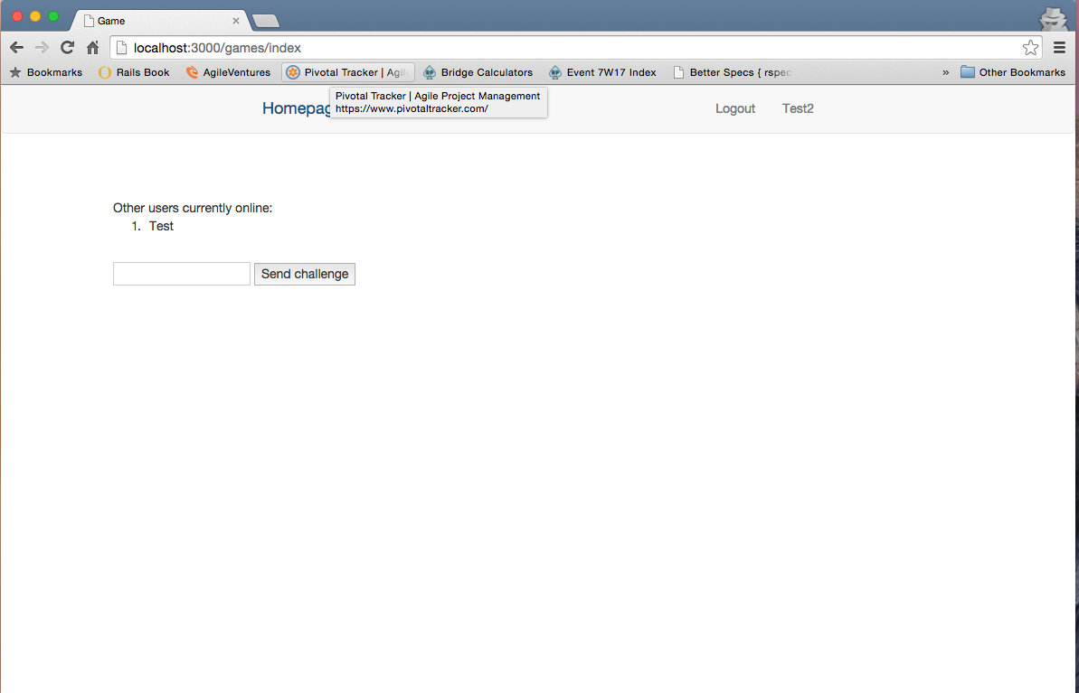Open the Rails Book bookmark
The image size is (1079, 693).
tap(134, 72)
